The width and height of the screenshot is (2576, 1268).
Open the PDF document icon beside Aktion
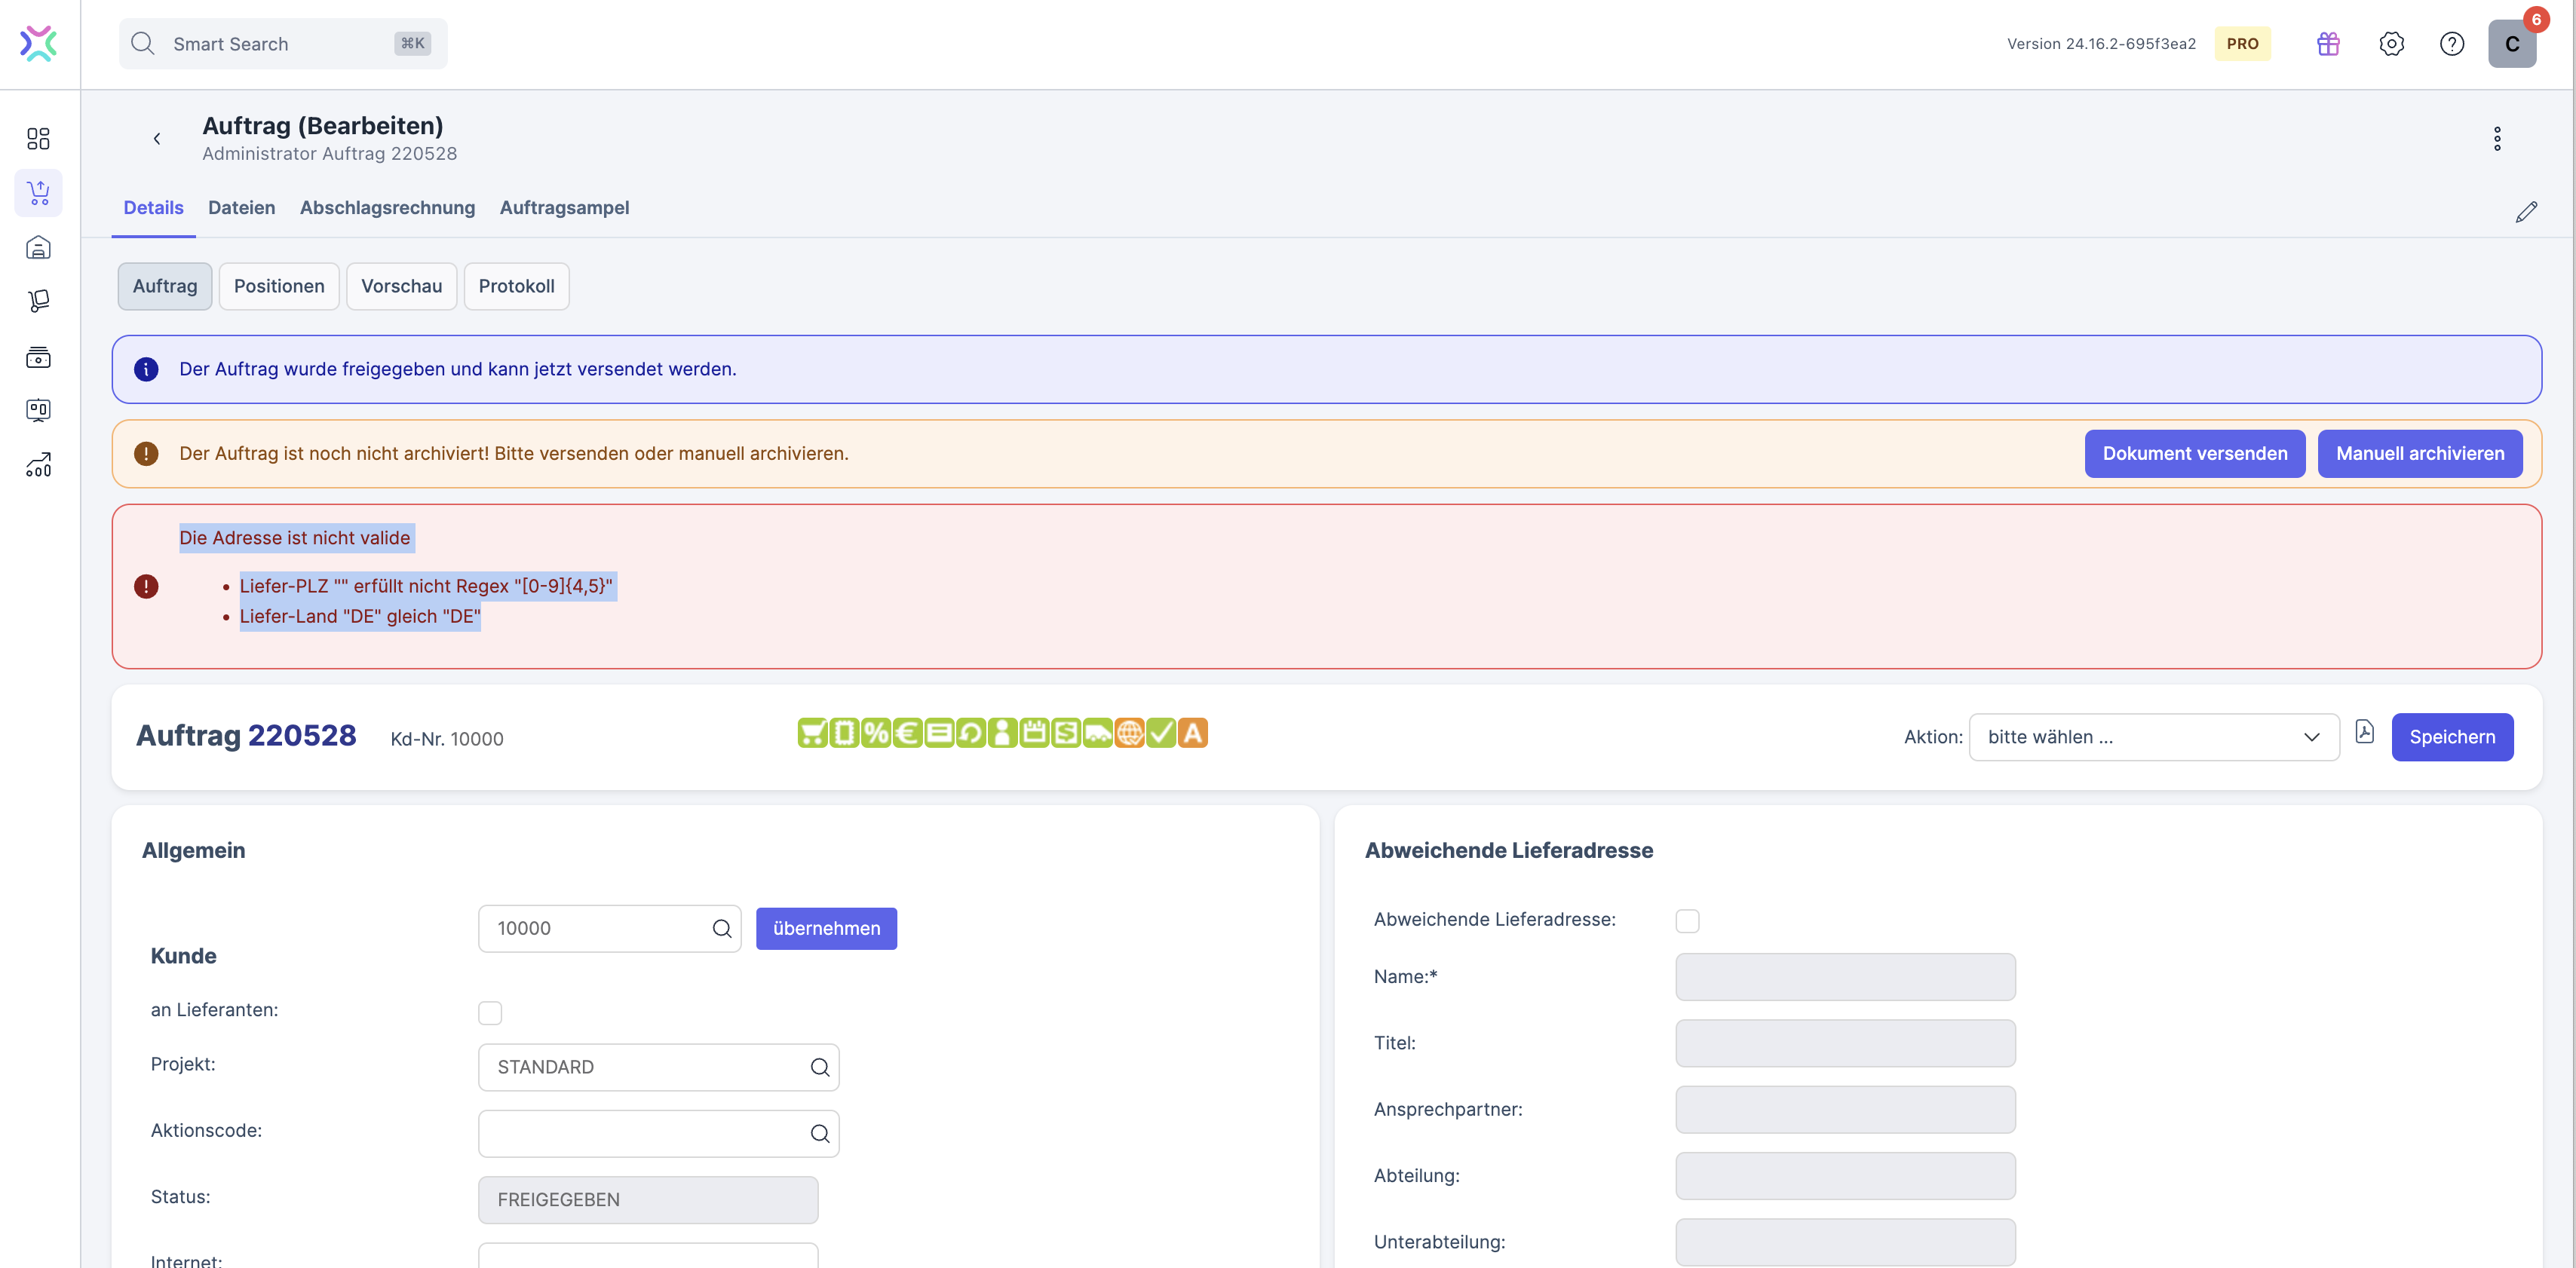click(x=2364, y=732)
